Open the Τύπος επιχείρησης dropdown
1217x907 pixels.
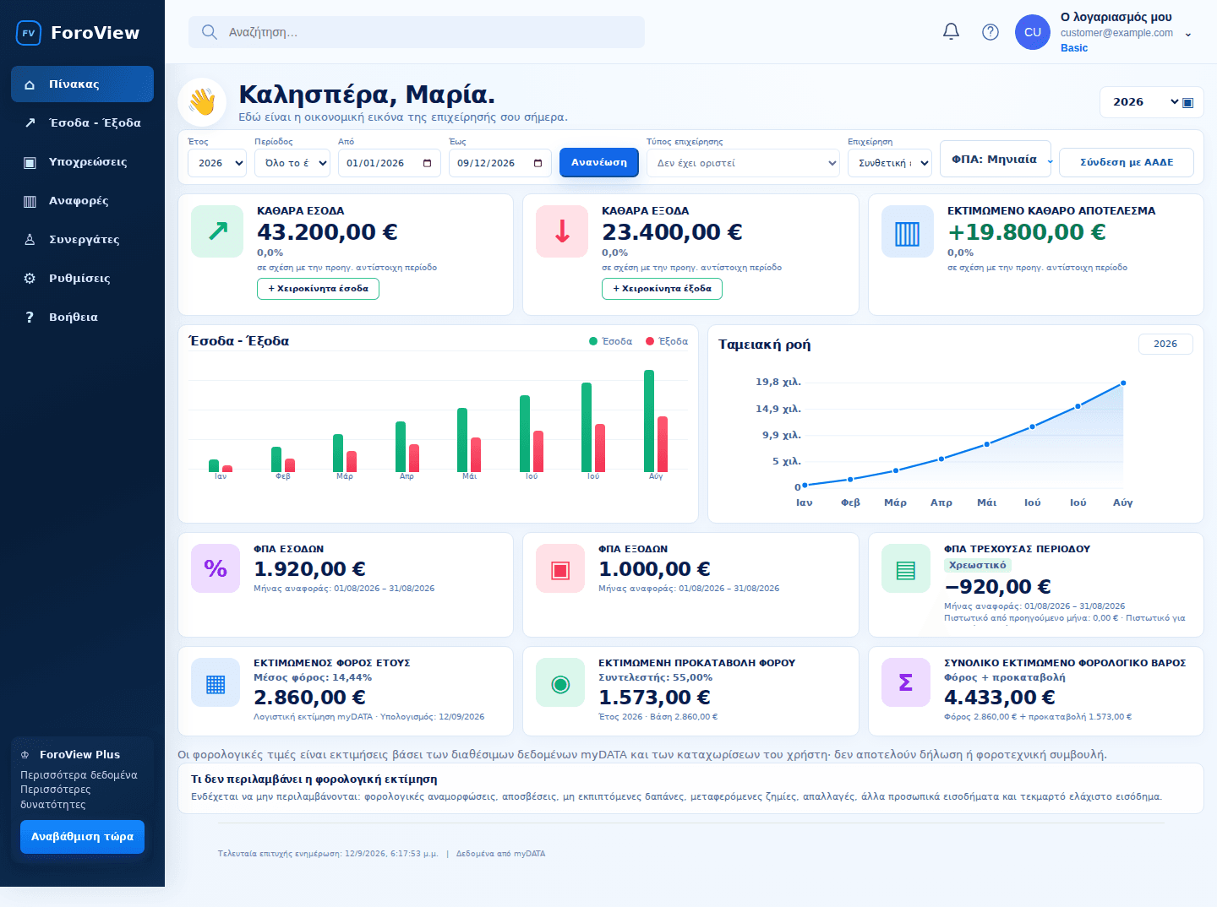coord(743,163)
